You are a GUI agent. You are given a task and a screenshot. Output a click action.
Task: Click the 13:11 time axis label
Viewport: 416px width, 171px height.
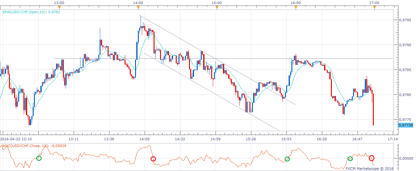pos(74,139)
